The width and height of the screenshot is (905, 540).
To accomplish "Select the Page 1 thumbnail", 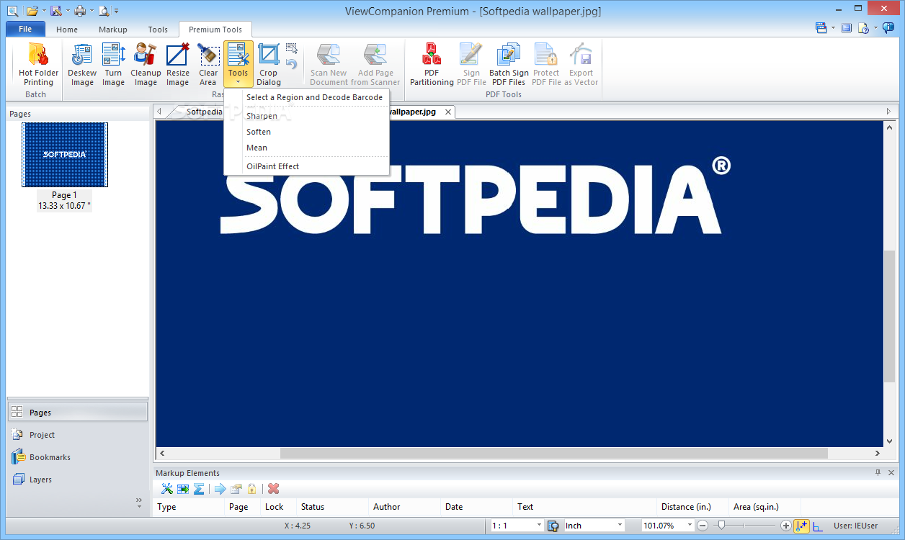I will pos(65,155).
